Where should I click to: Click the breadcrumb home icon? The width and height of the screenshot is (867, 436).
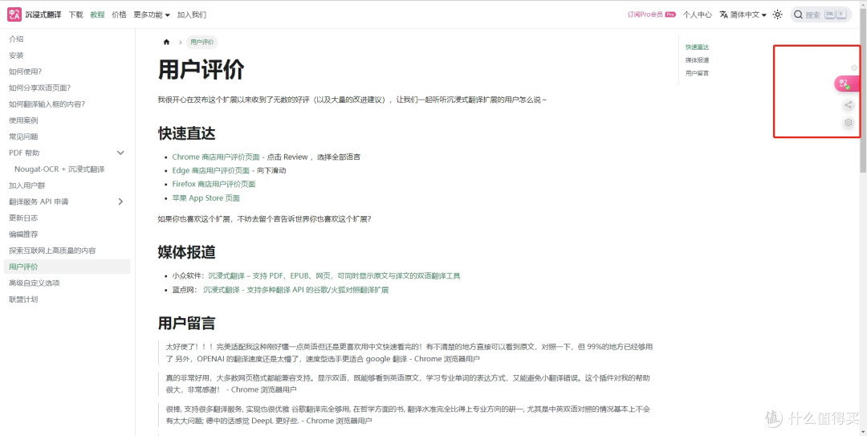[x=166, y=42]
